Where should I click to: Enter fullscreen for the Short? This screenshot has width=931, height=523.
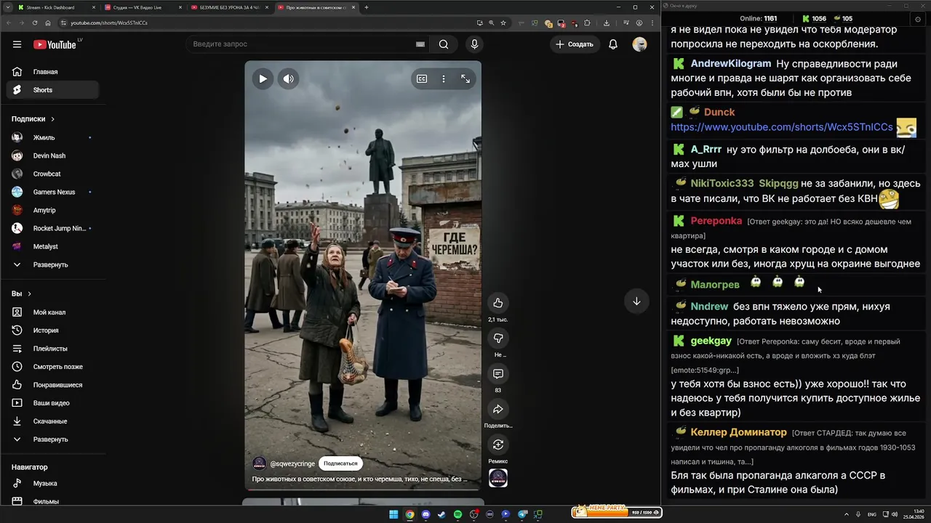tap(465, 78)
